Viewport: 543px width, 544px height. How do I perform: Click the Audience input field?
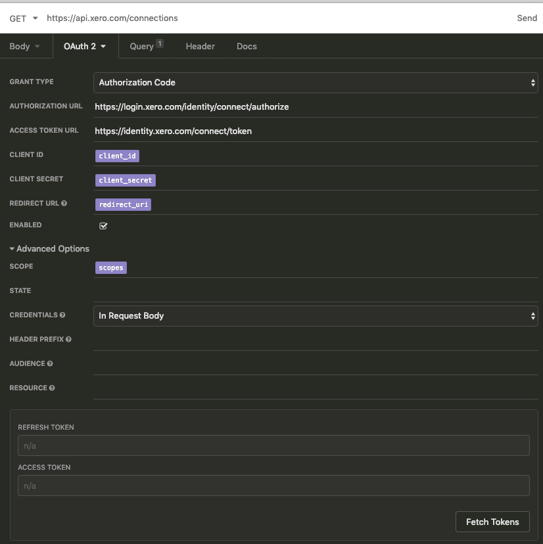point(316,364)
